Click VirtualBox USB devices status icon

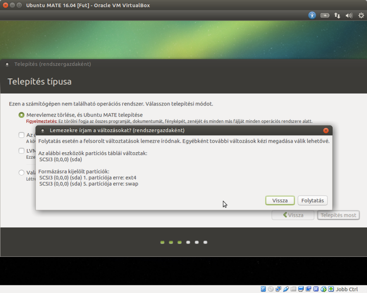pyautogui.click(x=286, y=289)
